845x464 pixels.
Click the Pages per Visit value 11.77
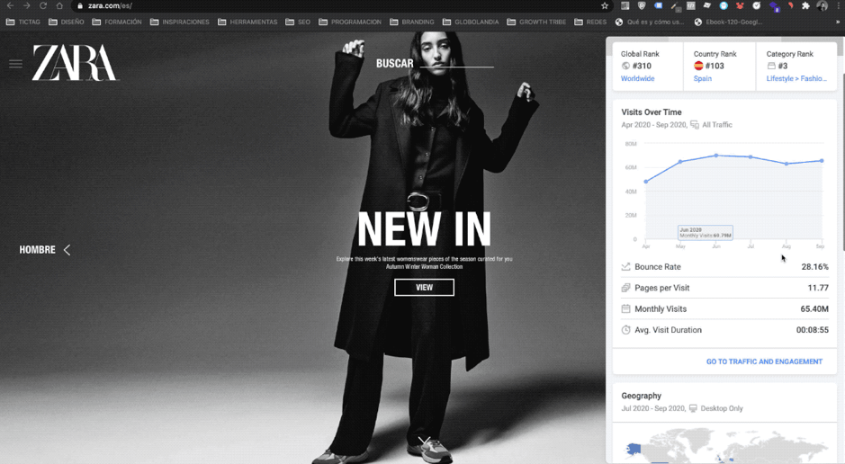[x=818, y=288]
